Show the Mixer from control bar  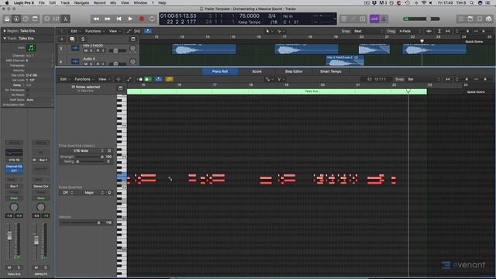click(57, 19)
